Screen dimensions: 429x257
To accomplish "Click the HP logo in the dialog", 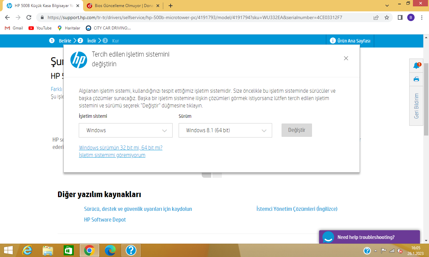I will click(79, 60).
